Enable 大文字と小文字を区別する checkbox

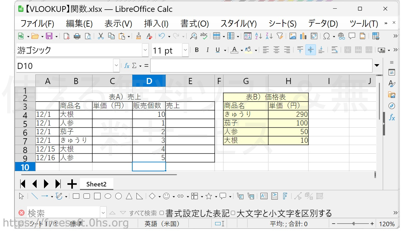(233, 213)
